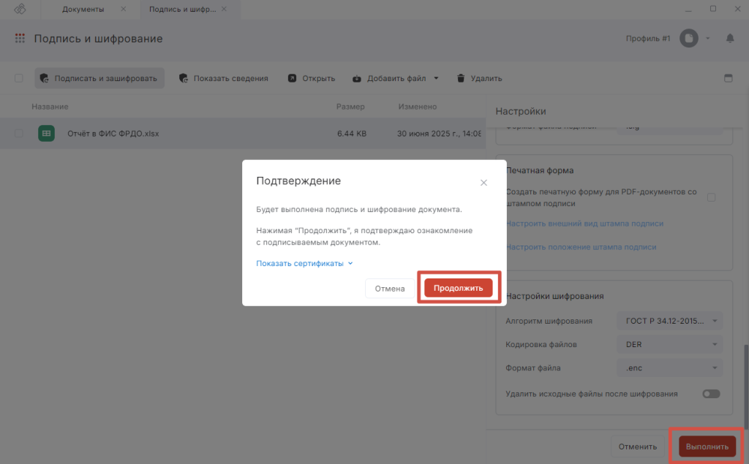
Task: Open Кодировка файлов DER dropdown
Action: click(669, 344)
